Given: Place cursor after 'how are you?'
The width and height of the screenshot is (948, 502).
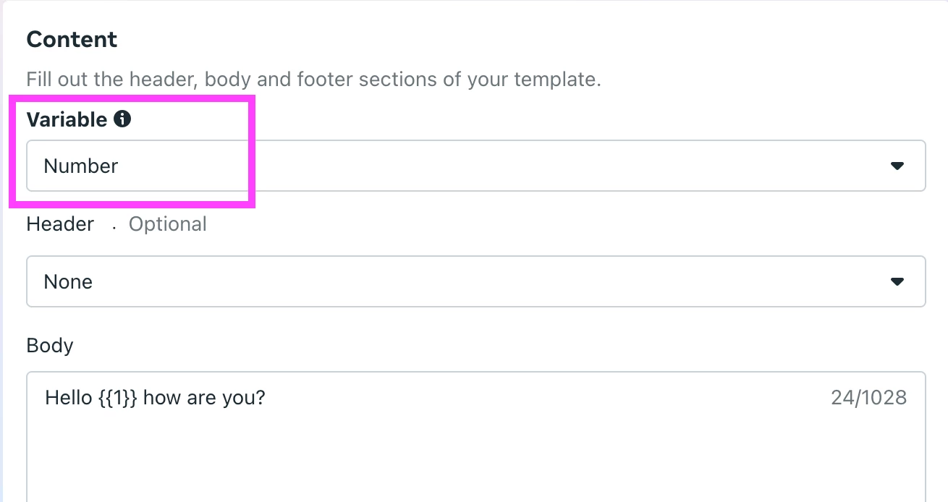Looking at the screenshot, I should pos(266,397).
